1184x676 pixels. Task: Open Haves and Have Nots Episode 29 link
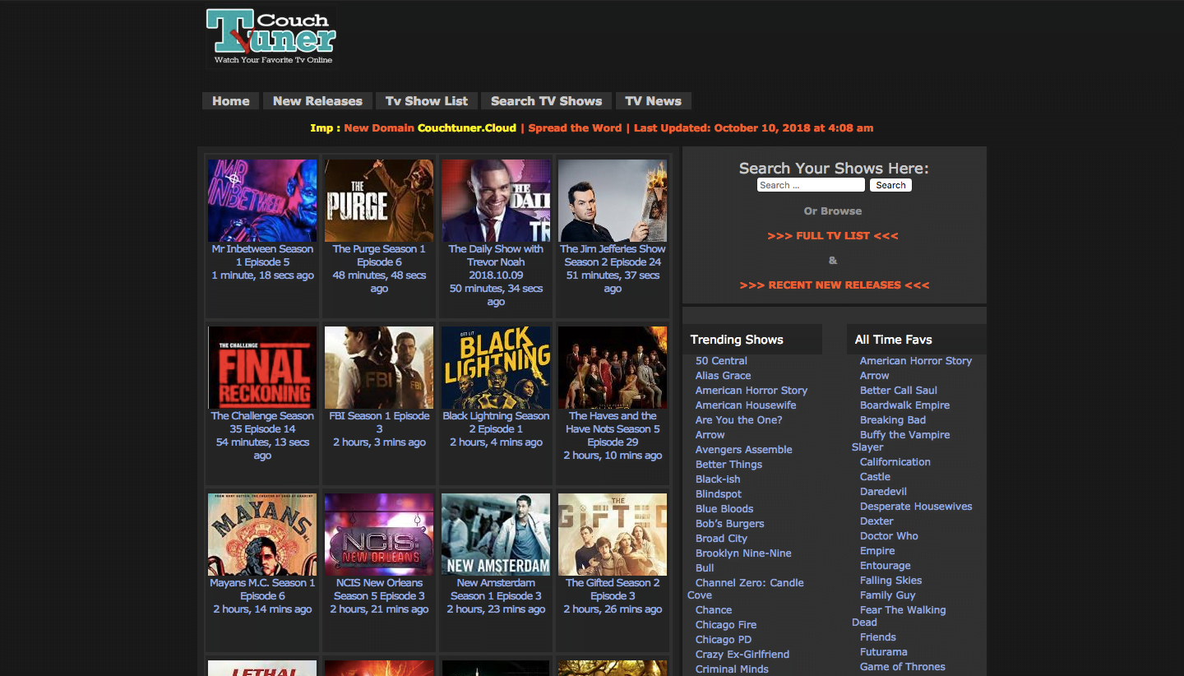point(613,429)
